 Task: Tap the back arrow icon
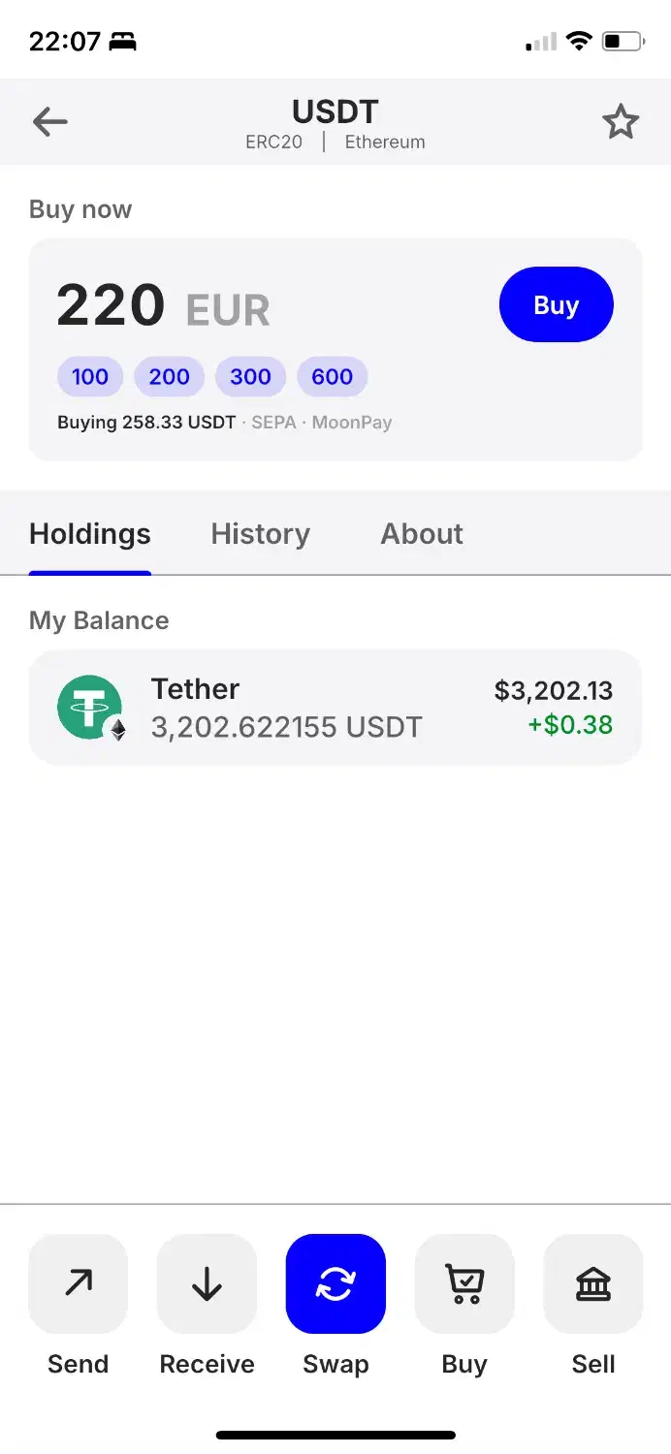[49, 122]
